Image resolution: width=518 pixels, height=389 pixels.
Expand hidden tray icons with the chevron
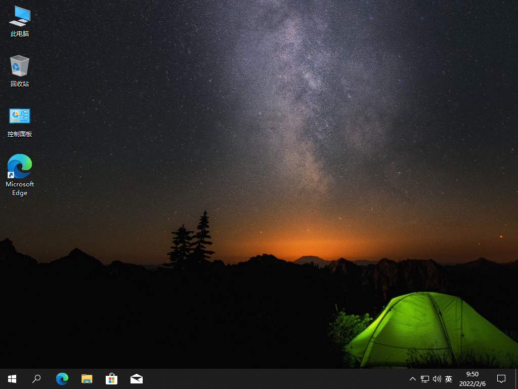[x=412, y=378]
